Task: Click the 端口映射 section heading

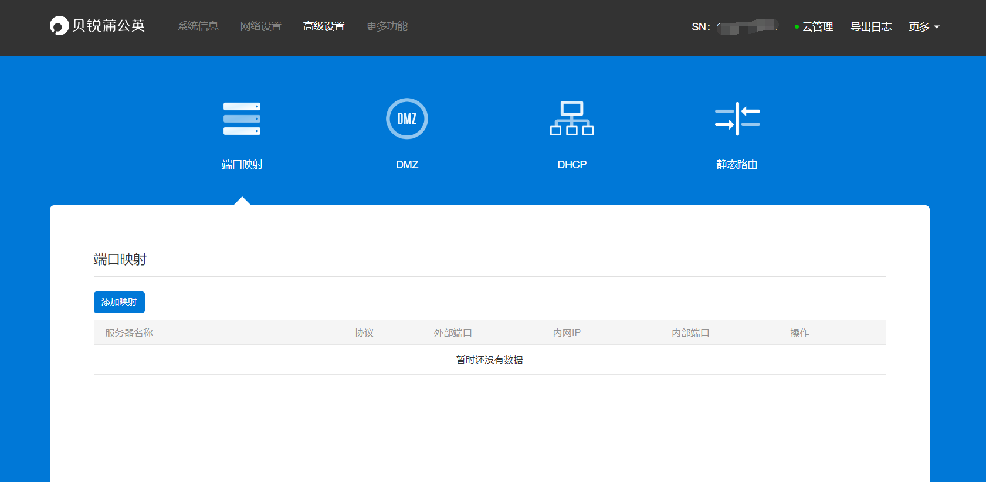Action: point(120,259)
